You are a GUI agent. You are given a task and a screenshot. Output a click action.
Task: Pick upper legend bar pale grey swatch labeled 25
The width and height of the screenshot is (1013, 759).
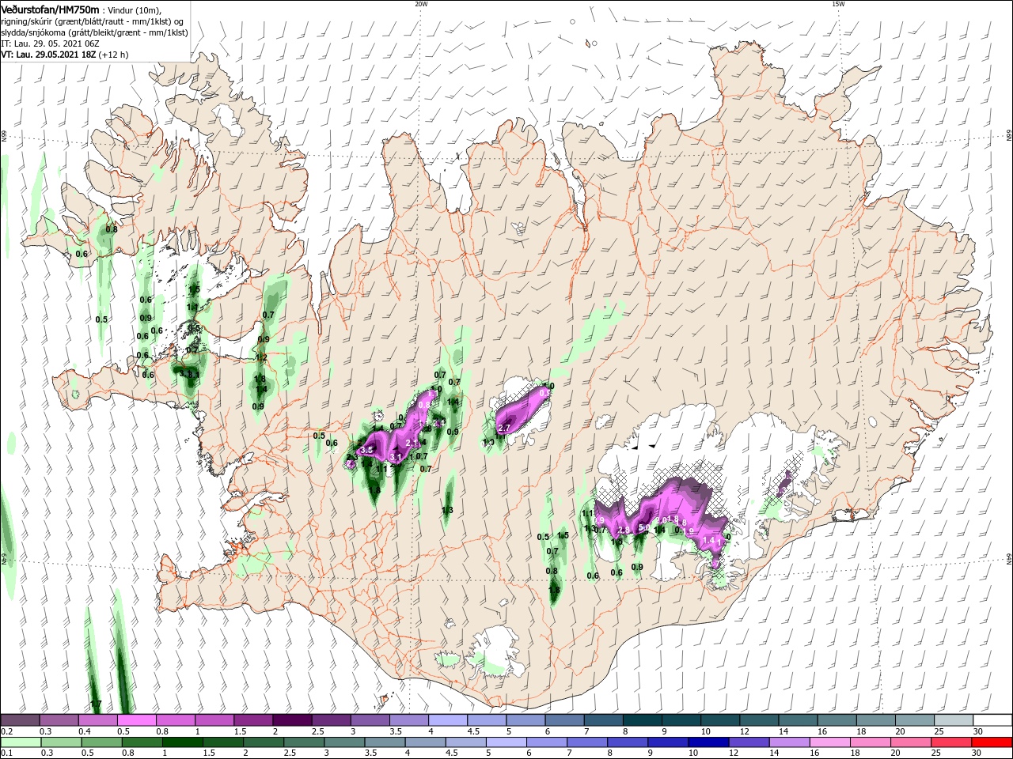pos(954,719)
